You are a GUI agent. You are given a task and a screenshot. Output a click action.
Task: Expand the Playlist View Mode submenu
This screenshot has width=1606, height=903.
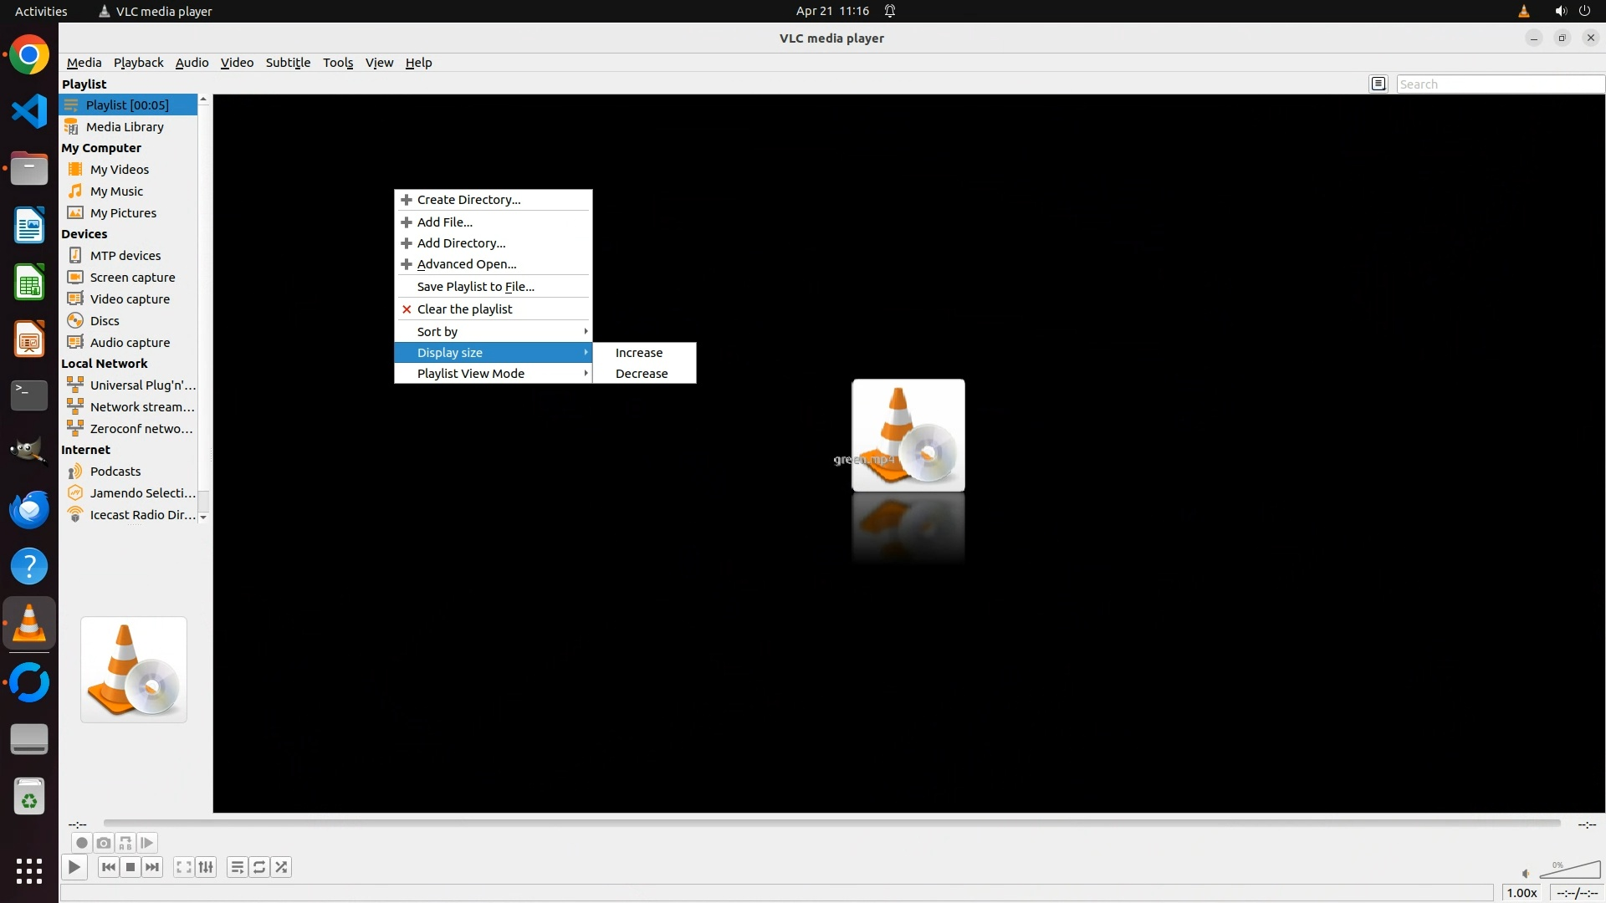point(493,374)
